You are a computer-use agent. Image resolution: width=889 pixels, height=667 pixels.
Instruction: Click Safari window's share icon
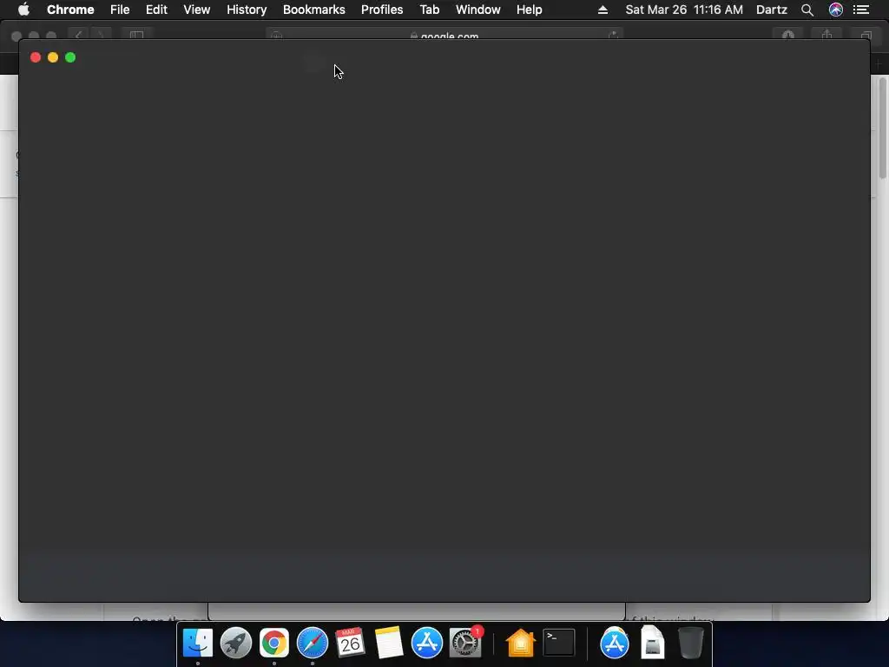[x=827, y=35]
